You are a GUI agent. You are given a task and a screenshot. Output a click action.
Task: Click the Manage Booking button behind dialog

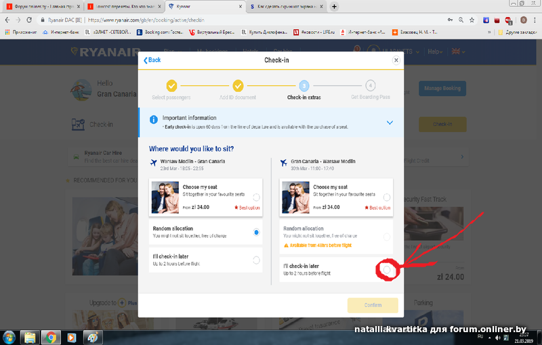[442, 89]
